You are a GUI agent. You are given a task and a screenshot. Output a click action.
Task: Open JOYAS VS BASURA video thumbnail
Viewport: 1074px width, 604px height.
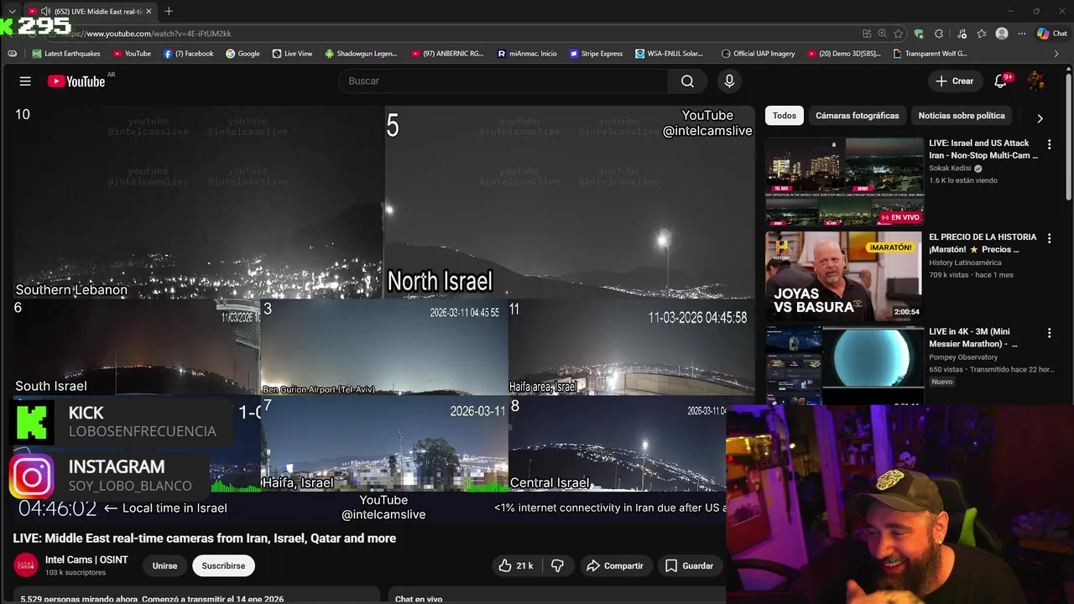844,276
